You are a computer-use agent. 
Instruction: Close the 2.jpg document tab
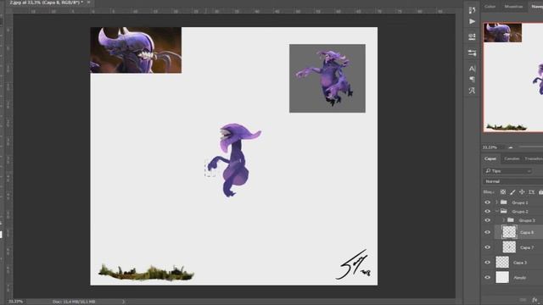pos(88,3)
